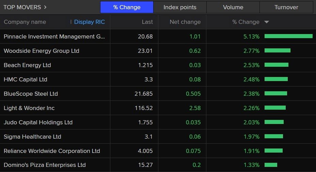
Task: Open Beach Energy Ltd entry
Action: click(27, 65)
